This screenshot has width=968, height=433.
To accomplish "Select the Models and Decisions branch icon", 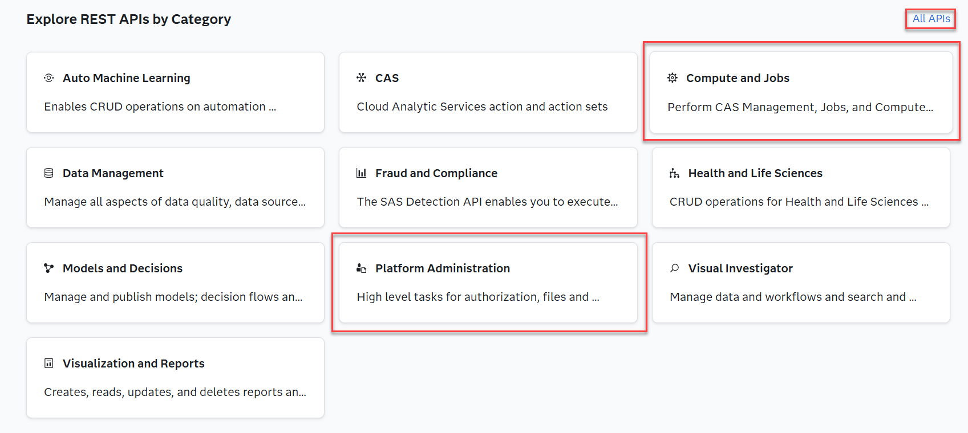I will click(x=49, y=268).
